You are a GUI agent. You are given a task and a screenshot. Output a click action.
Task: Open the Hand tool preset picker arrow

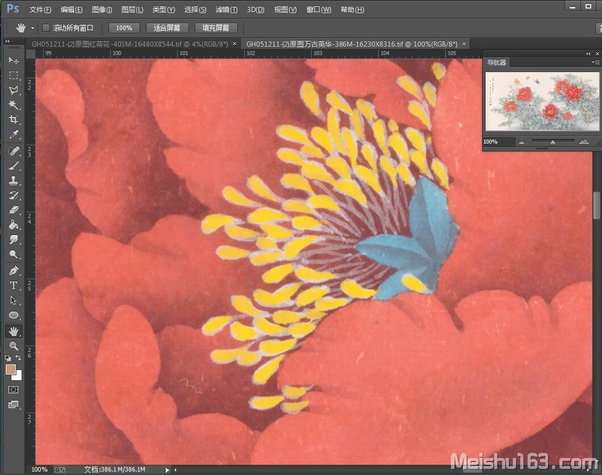[x=32, y=28]
